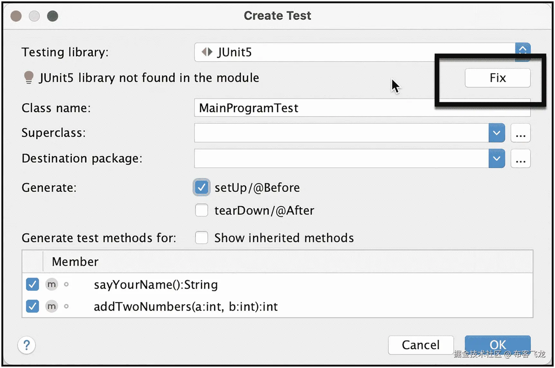Viewport: 555px width, 368px height.
Task: Click method icon beside sayYourName
Action: pos(51,285)
